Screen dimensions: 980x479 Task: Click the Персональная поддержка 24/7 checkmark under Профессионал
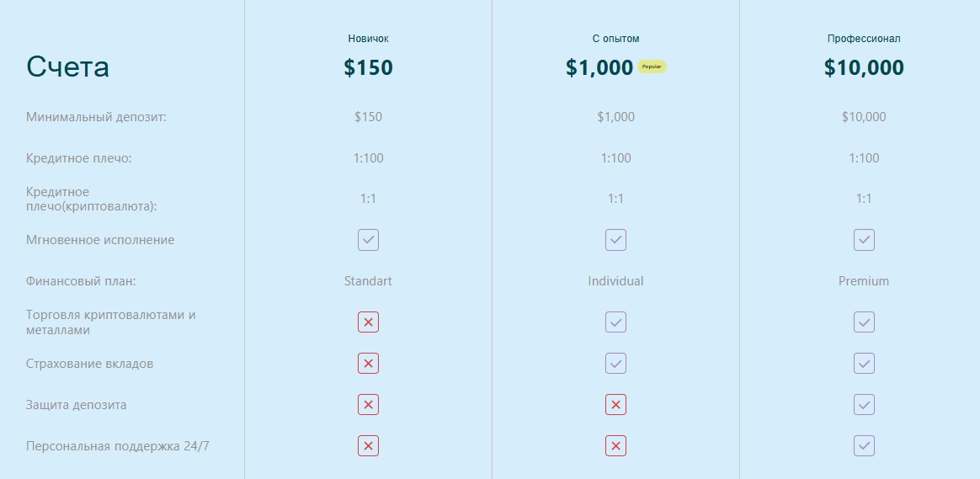point(864,446)
